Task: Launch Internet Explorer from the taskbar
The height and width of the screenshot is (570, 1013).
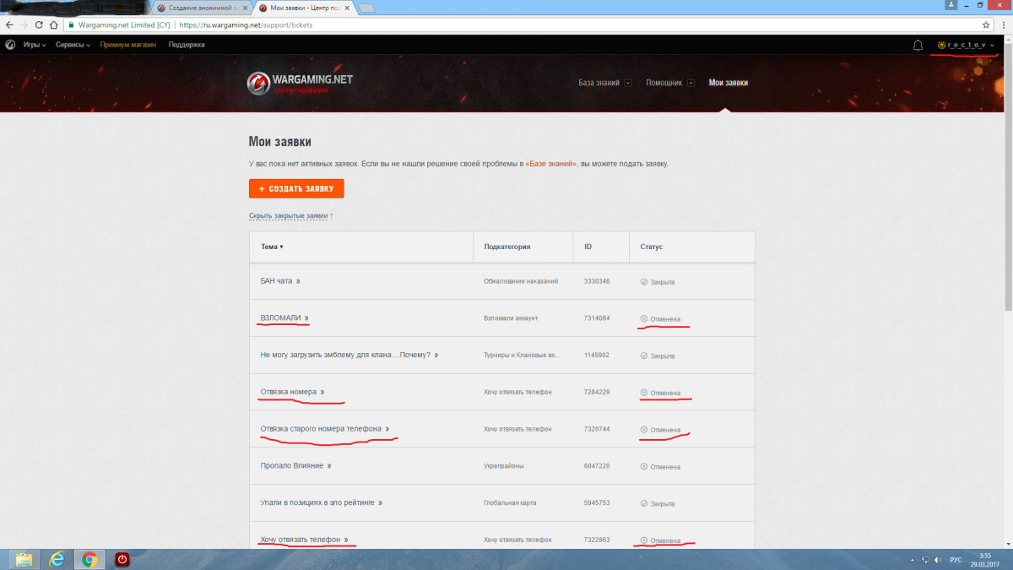Action: click(57, 559)
